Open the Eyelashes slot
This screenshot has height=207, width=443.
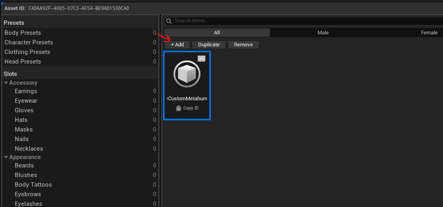click(80, 204)
